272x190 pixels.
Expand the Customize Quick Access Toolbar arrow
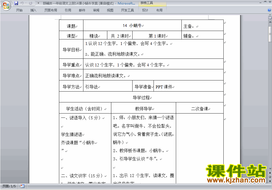pos(38,3)
